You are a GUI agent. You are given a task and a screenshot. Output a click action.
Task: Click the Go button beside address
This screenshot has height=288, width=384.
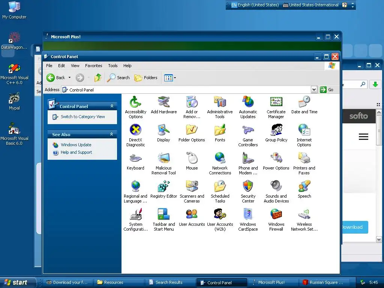327,90
